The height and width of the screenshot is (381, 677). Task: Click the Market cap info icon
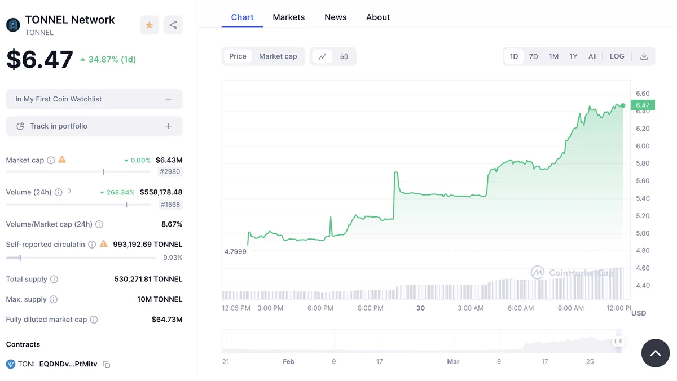pyautogui.click(x=51, y=160)
